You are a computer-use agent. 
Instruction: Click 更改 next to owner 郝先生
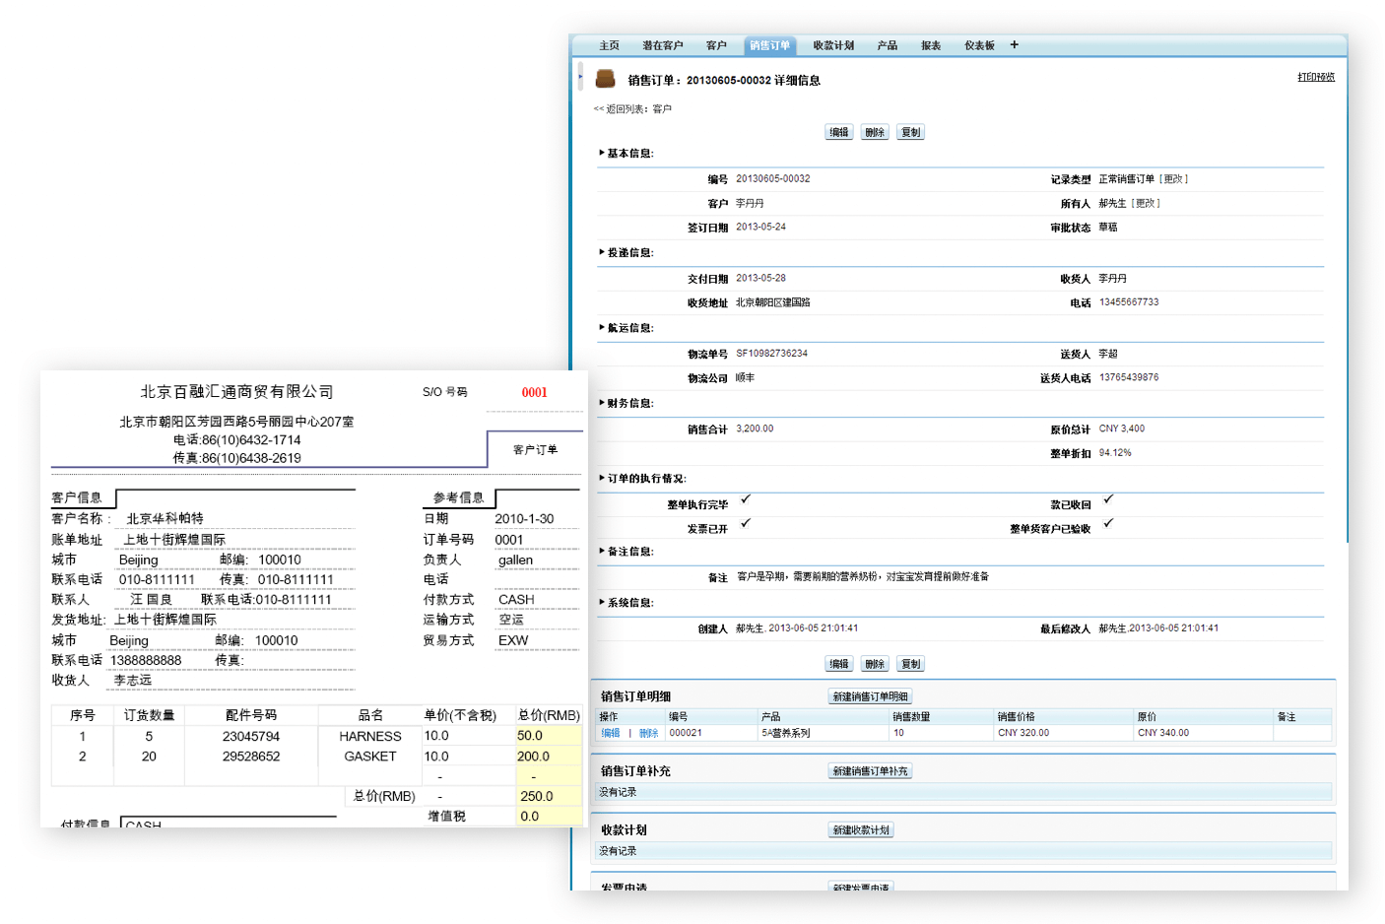coord(1146,203)
